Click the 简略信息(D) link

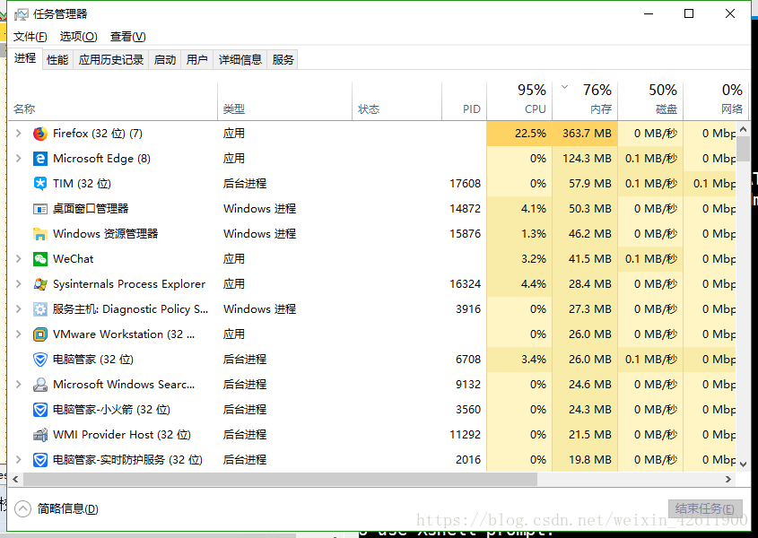pos(67,509)
